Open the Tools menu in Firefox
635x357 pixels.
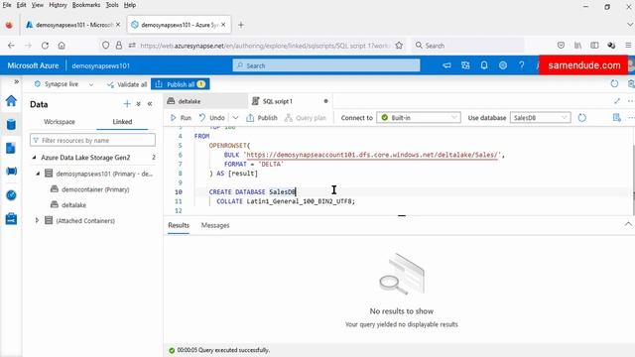pos(112,5)
